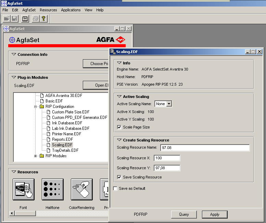Click the RIP Modules folder icon

pos(42,156)
